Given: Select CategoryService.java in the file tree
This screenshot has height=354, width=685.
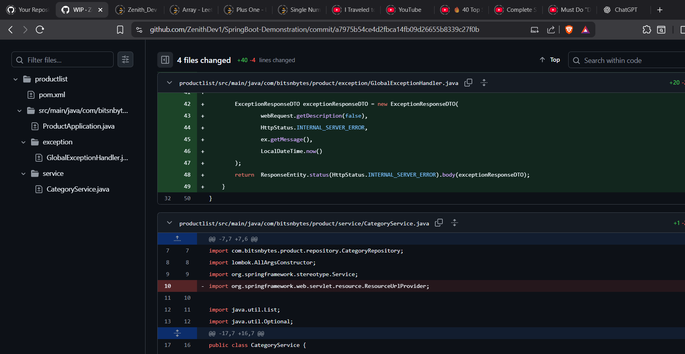Looking at the screenshot, I should (77, 189).
